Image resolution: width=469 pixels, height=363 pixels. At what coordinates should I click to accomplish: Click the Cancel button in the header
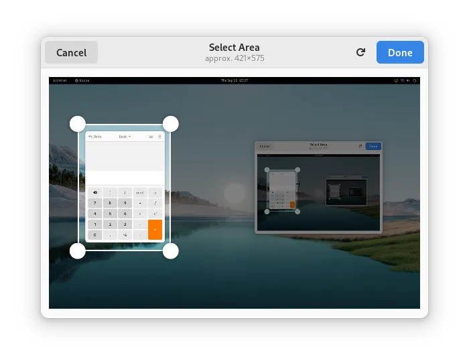[71, 53]
